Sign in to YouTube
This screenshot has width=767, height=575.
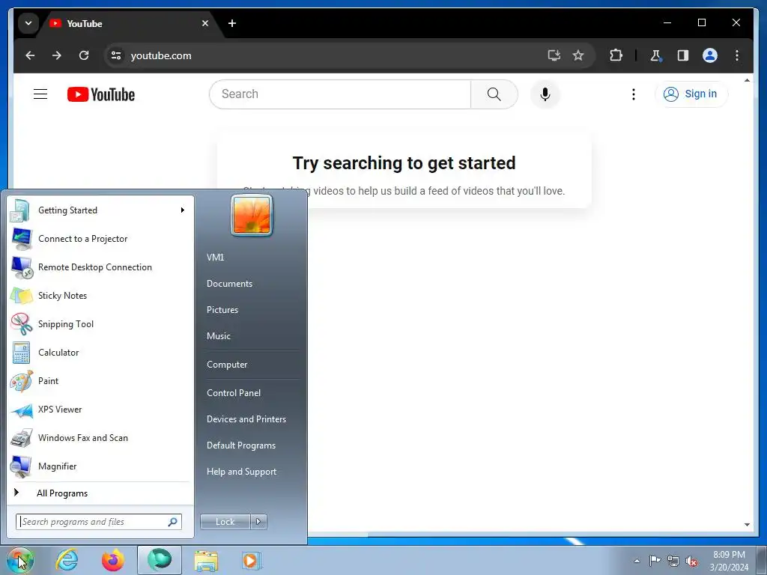point(691,94)
